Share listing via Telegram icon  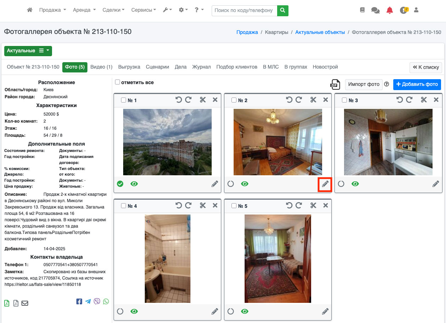[88, 301]
